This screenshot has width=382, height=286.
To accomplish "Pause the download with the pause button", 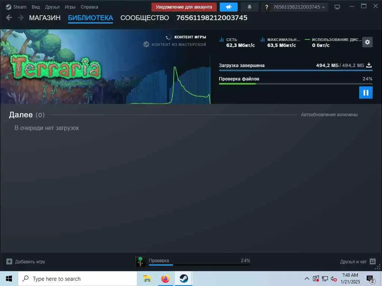I will 366,93.
